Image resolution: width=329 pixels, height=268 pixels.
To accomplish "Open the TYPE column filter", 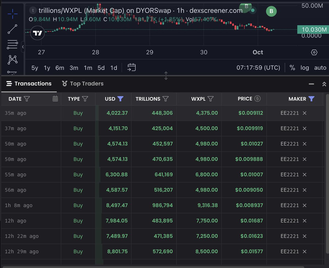I will pos(85,99).
